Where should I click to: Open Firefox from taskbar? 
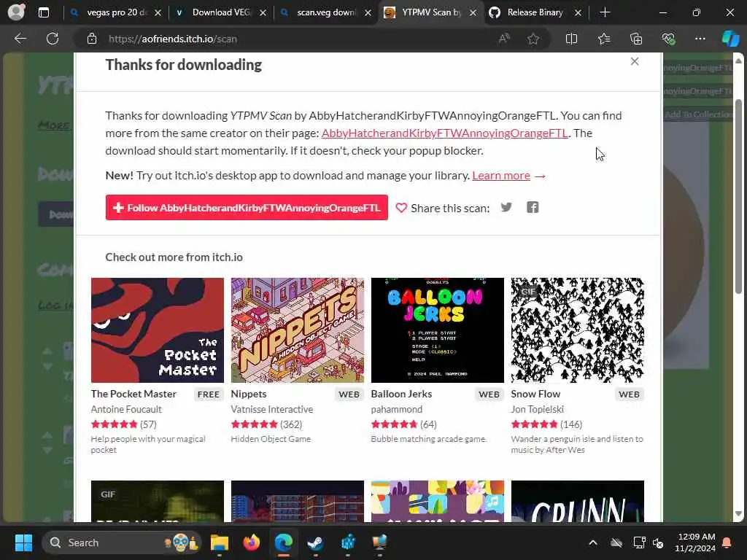[x=252, y=542]
